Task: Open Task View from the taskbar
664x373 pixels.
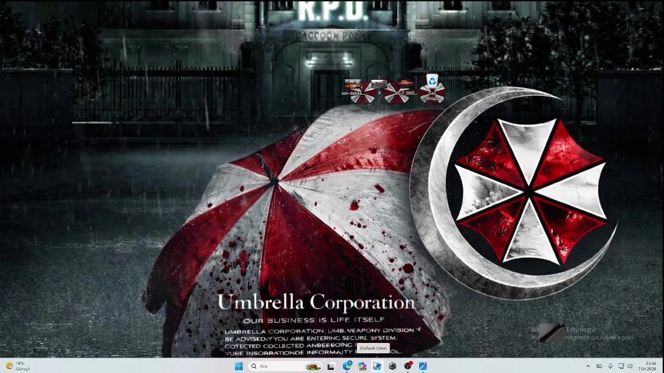Action: tap(330, 366)
